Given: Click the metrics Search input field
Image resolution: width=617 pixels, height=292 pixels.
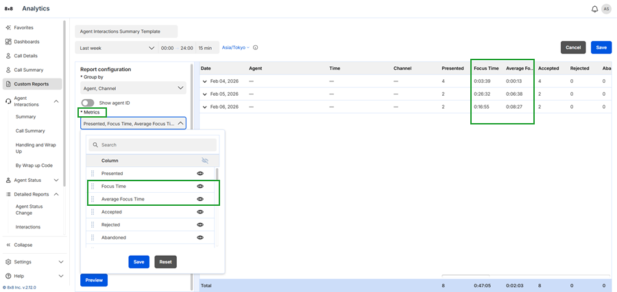Looking at the screenshot, I should [x=153, y=145].
